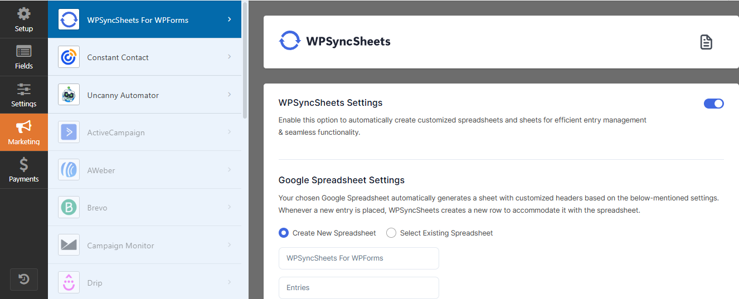This screenshot has width=739, height=299.
Task: Expand the ActiveCampaign chevron
Action: [229, 132]
